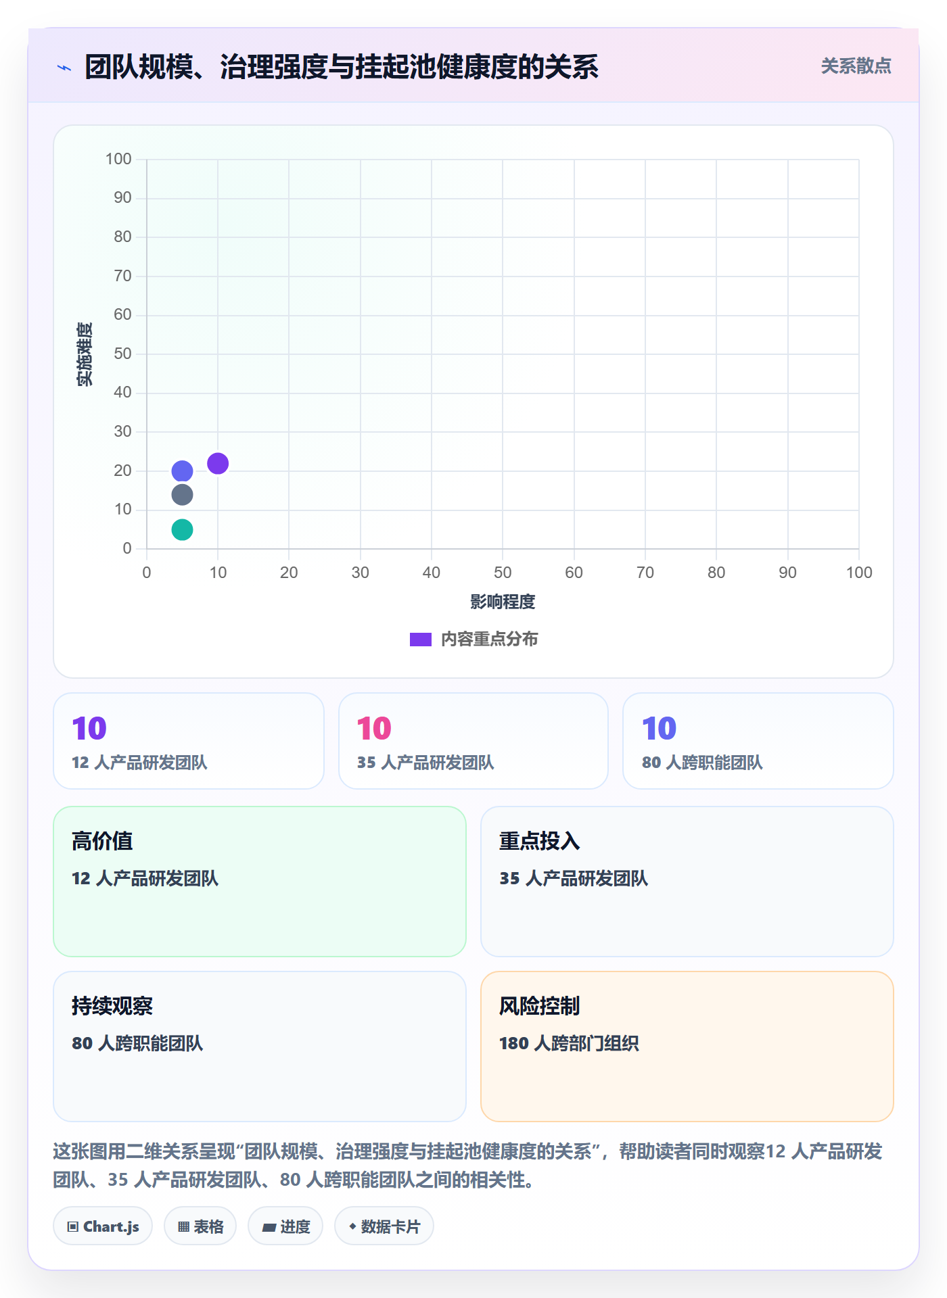Click the 影响程度 x-axis title
947x1298 pixels.
pos(503,602)
